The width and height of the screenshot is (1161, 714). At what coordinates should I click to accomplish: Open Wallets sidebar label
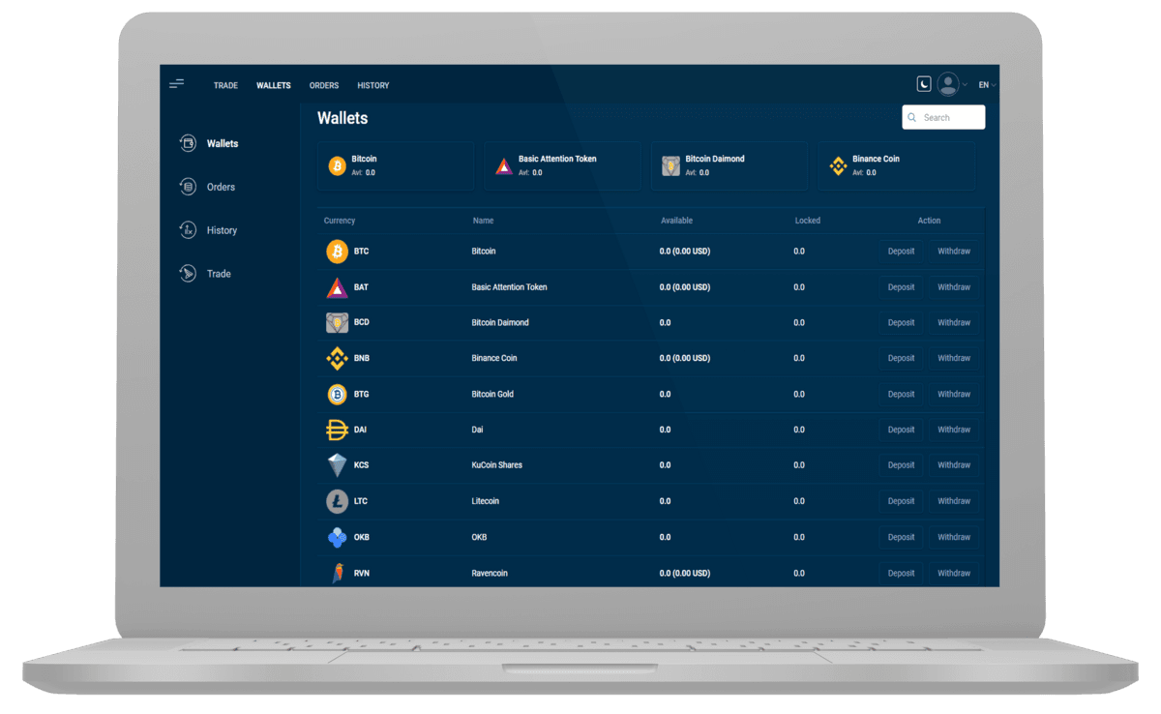223,143
